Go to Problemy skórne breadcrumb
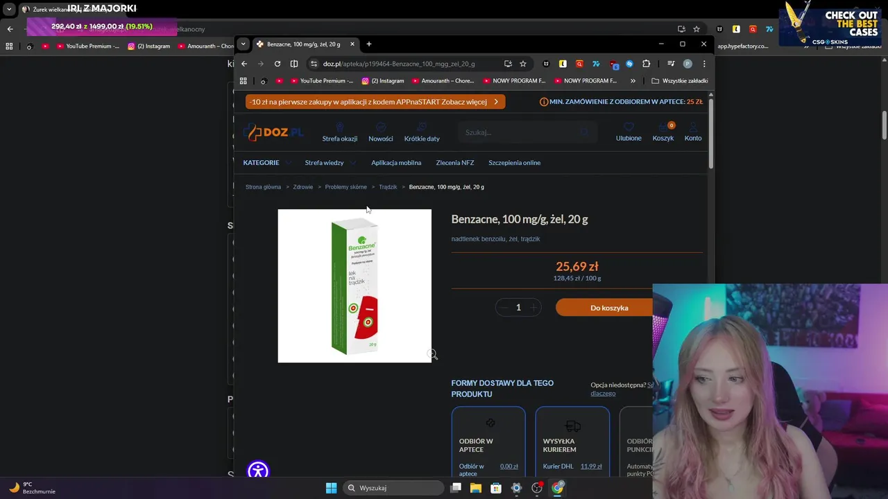The height and width of the screenshot is (499, 888). tap(346, 187)
